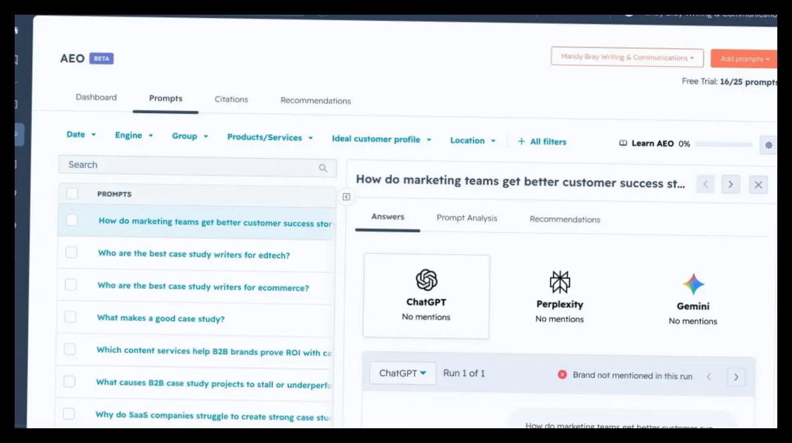The width and height of the screenshot is (792, 443).
Task: Switch to the Prompt Analysis tab
Action: tap(467, 218)
